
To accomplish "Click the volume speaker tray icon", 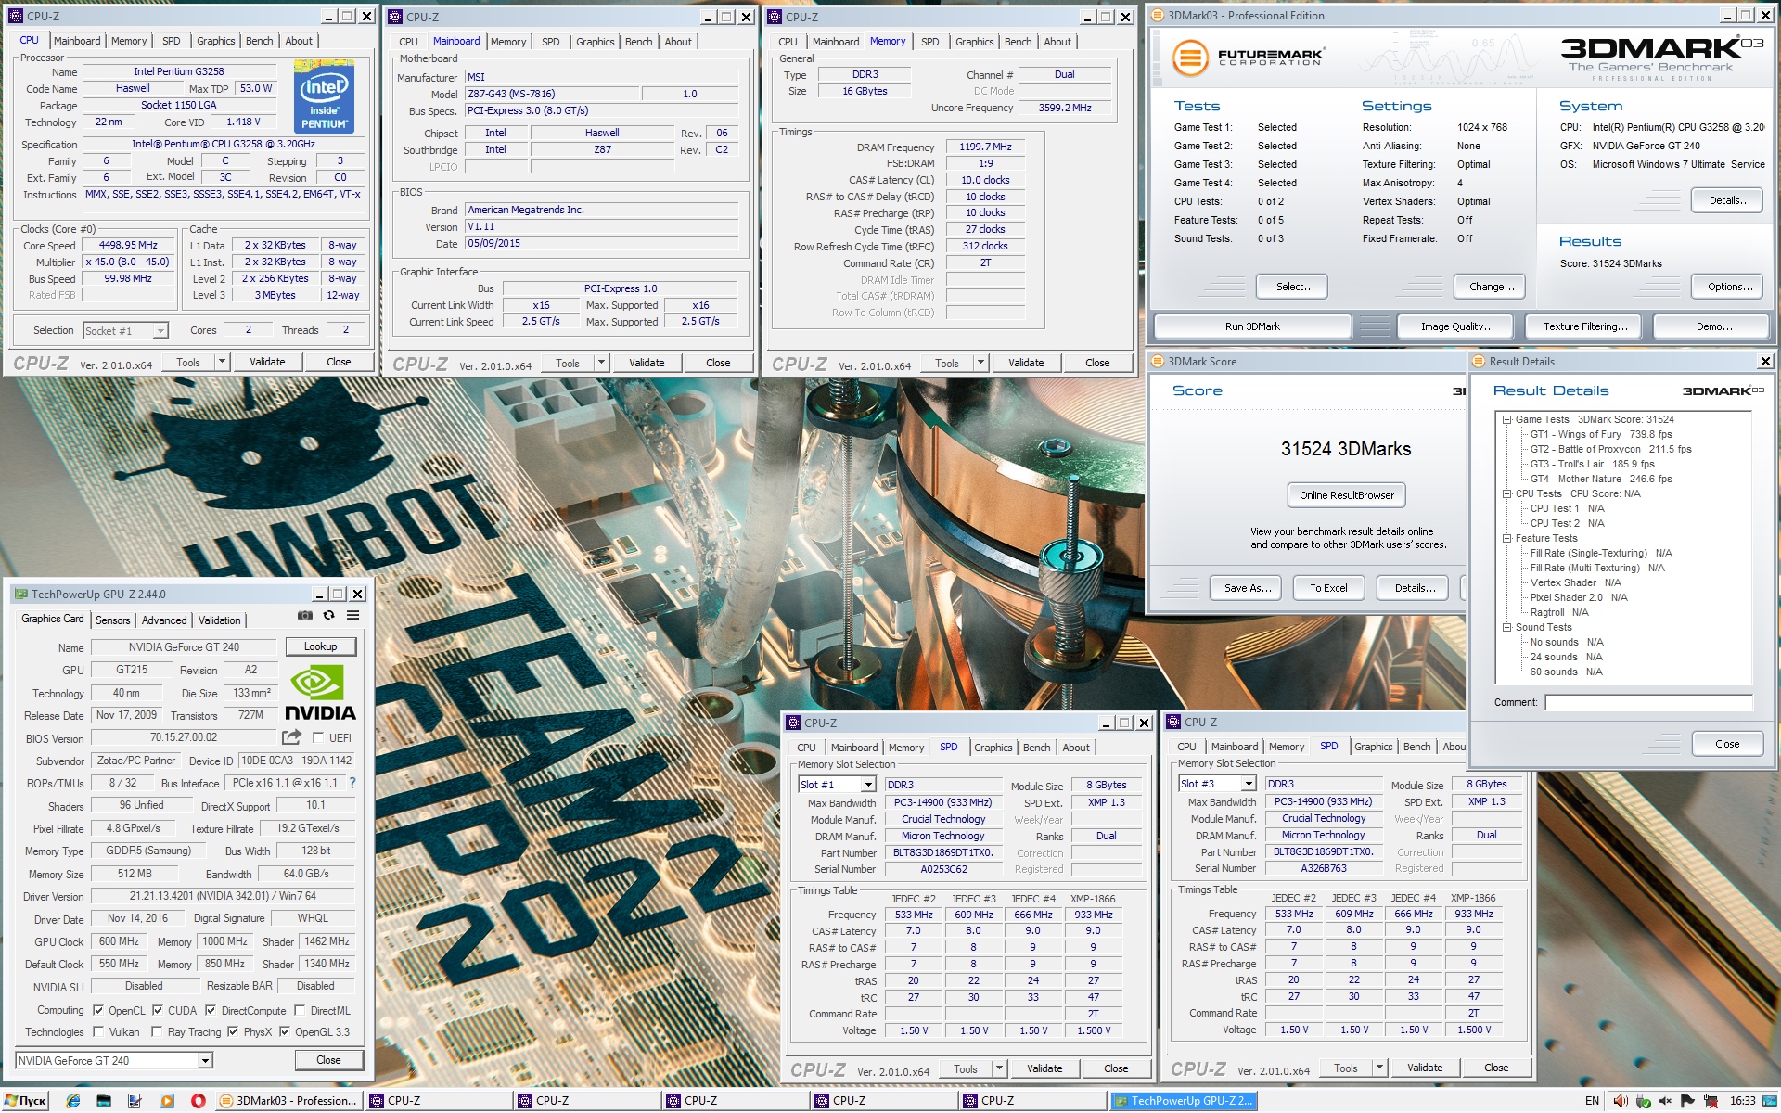I will [1620, 1101].
